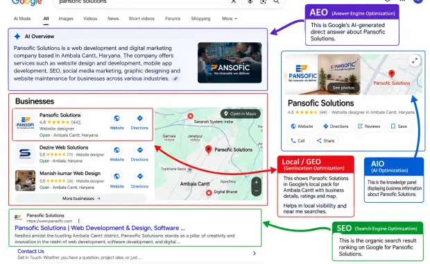430x264 pixels.
Task: Click the Manish kumar Web Design photo thumbnail
Action: [25, 181]
